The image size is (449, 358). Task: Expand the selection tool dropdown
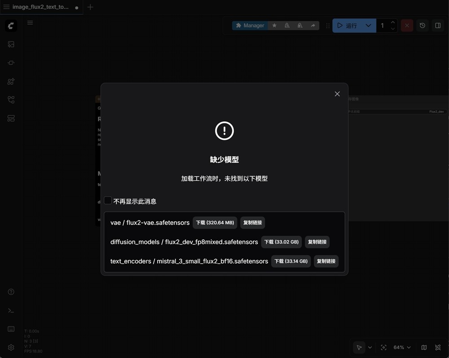point(370,347)
